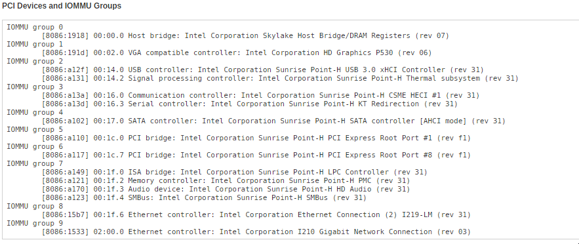The image size is (579, 244).
Task: Click PCI Express Root Port #8 entry
Action: coord(256,155)
